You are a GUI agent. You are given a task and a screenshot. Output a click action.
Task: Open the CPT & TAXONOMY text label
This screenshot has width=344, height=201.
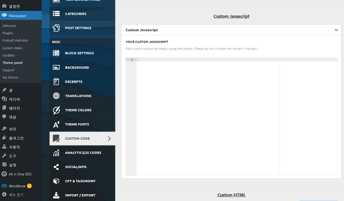click(x=80, y=181)
